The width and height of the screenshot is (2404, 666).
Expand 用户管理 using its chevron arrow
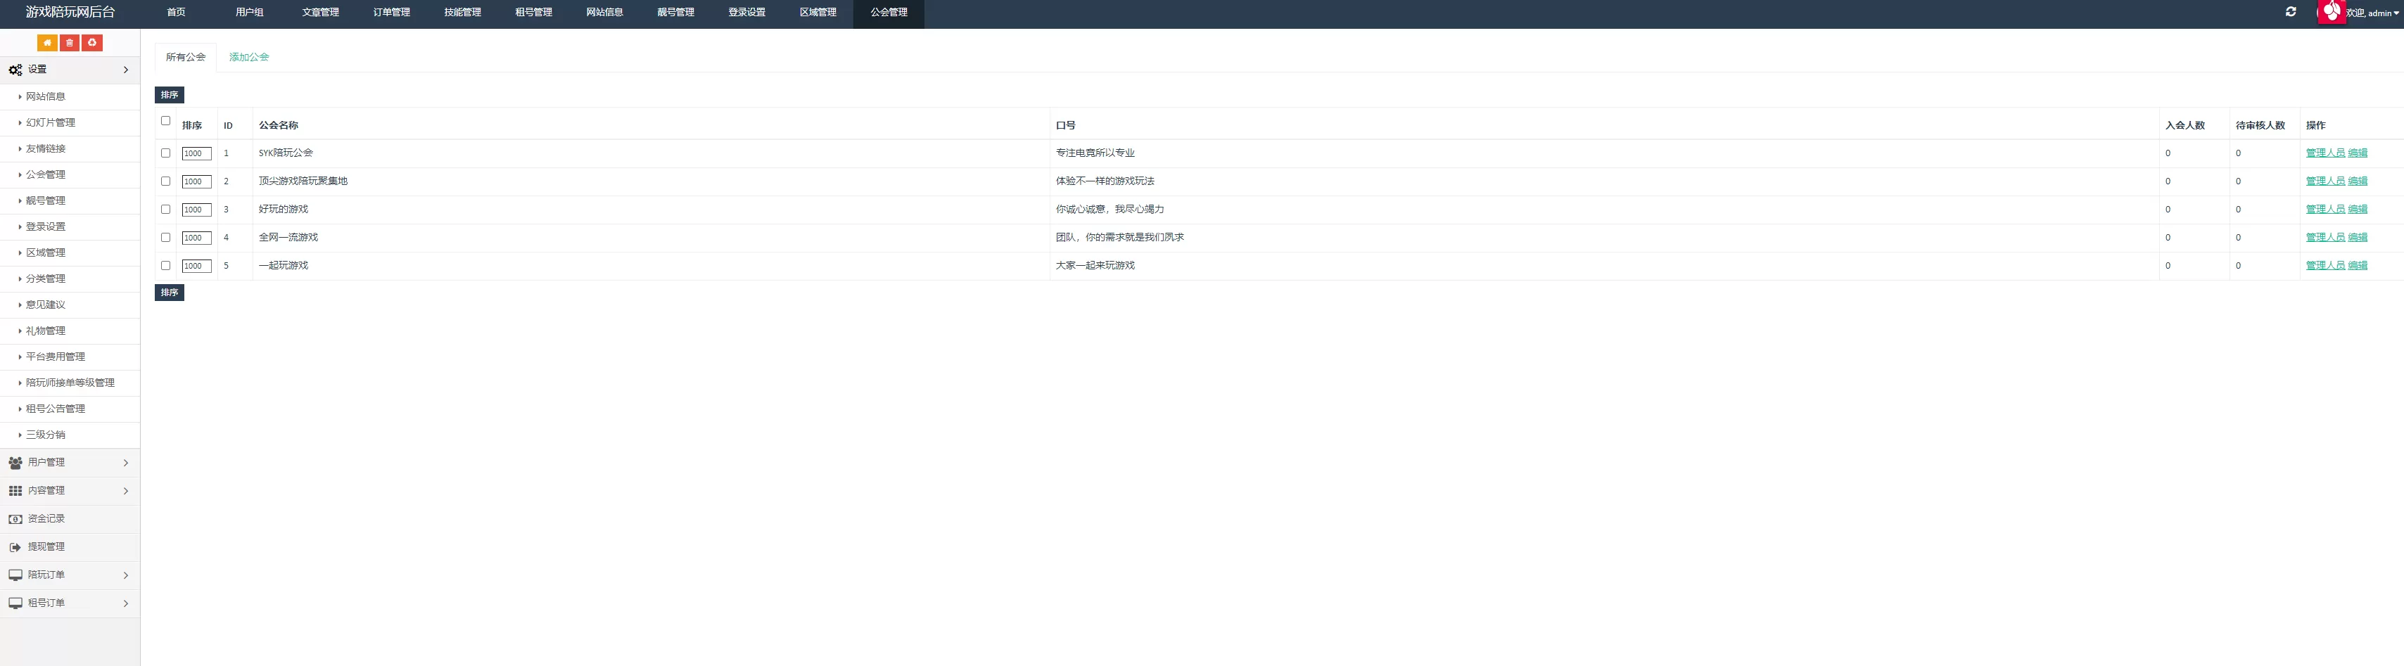click(x=126, y=463)
